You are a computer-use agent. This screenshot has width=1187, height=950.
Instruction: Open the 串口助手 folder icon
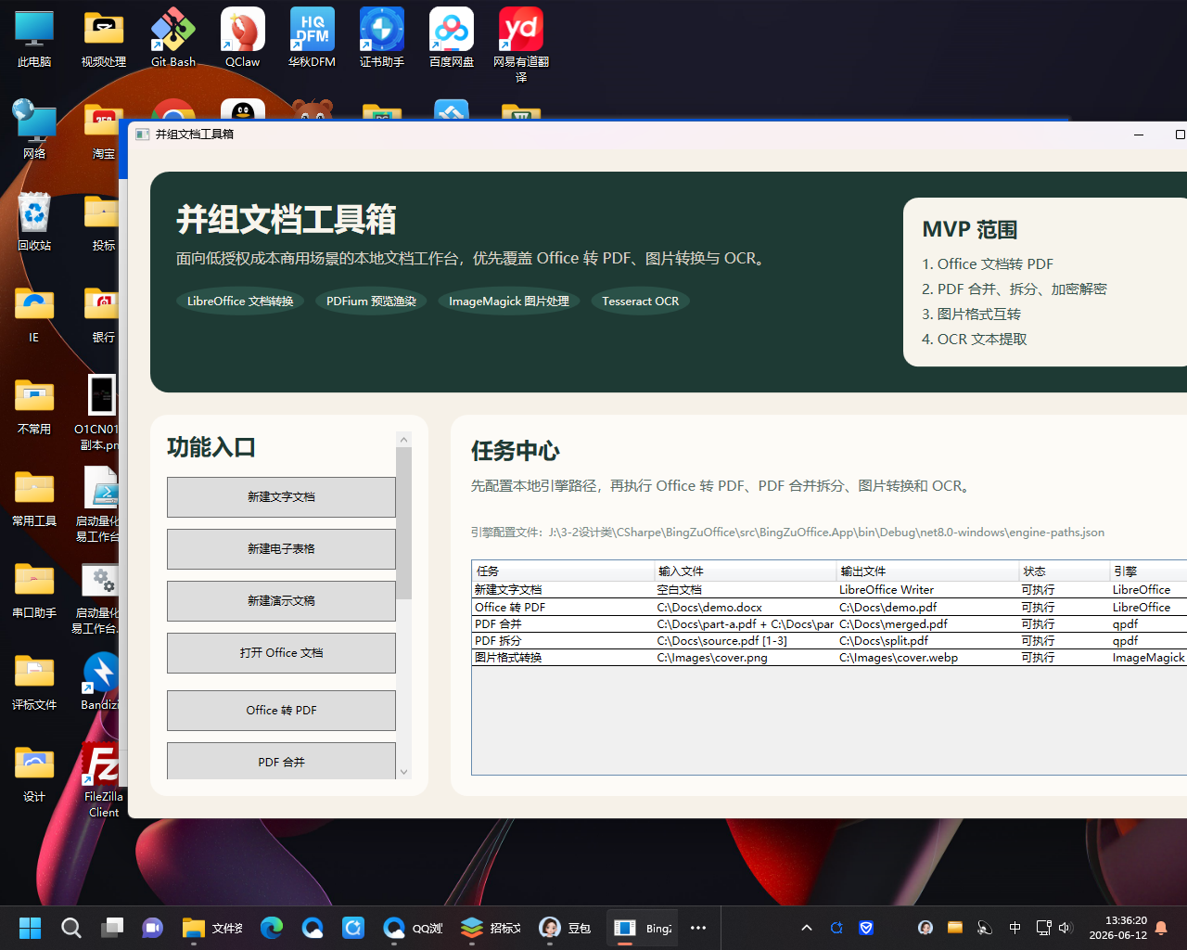(34, 589)
